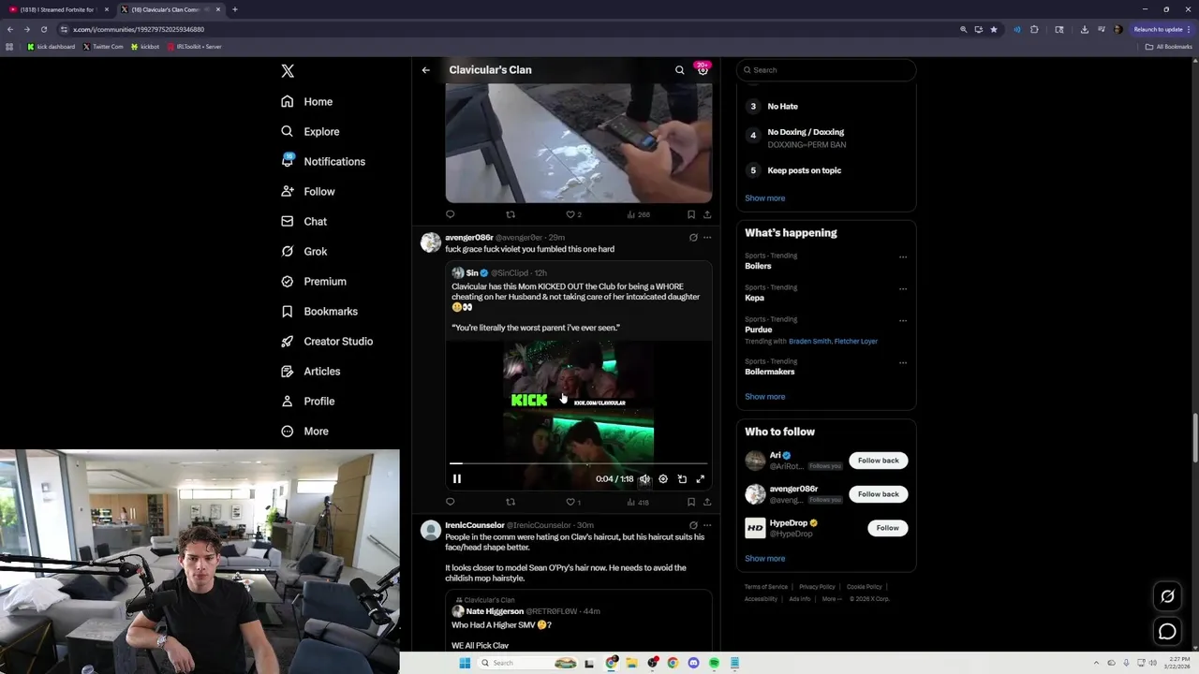Viewport: 1199px width, 674px height.
Task: Share avenger086r's post
Action: pyautogui.click(x=707, y=502)
